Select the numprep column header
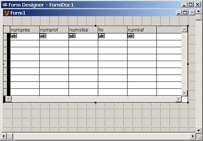 [25, 30]
